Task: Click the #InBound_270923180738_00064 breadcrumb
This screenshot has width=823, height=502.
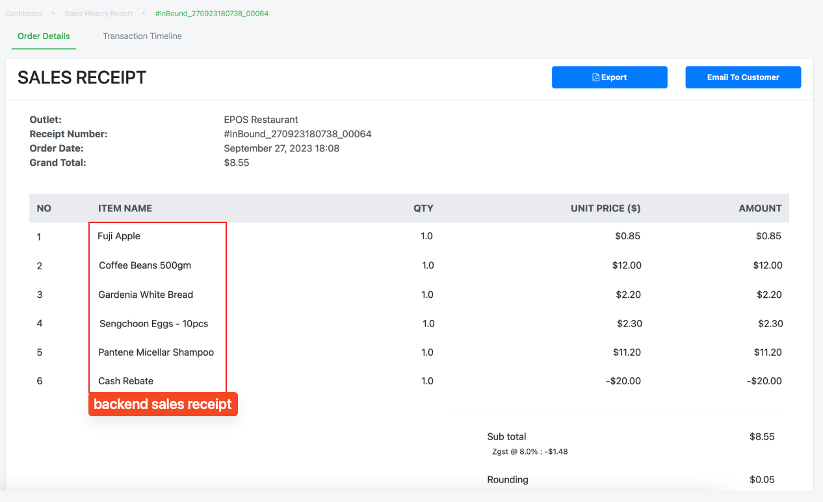Action: (x=212, y=13)
